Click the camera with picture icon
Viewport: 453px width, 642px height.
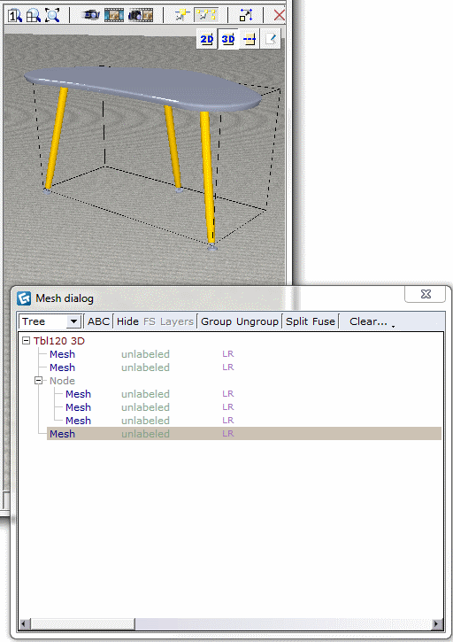point(141,15)
